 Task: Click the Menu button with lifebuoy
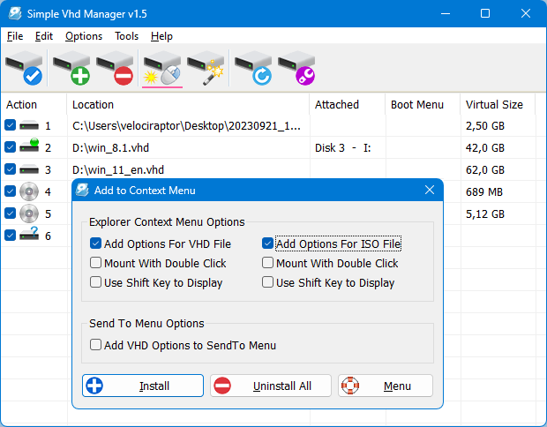(x=386, y=386)
